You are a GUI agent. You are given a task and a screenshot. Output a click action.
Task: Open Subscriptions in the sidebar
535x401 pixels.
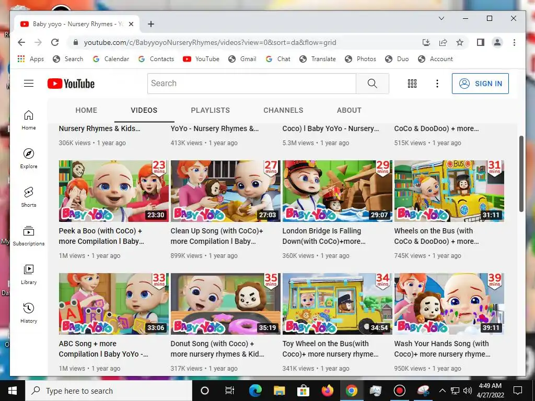(29, 235)
